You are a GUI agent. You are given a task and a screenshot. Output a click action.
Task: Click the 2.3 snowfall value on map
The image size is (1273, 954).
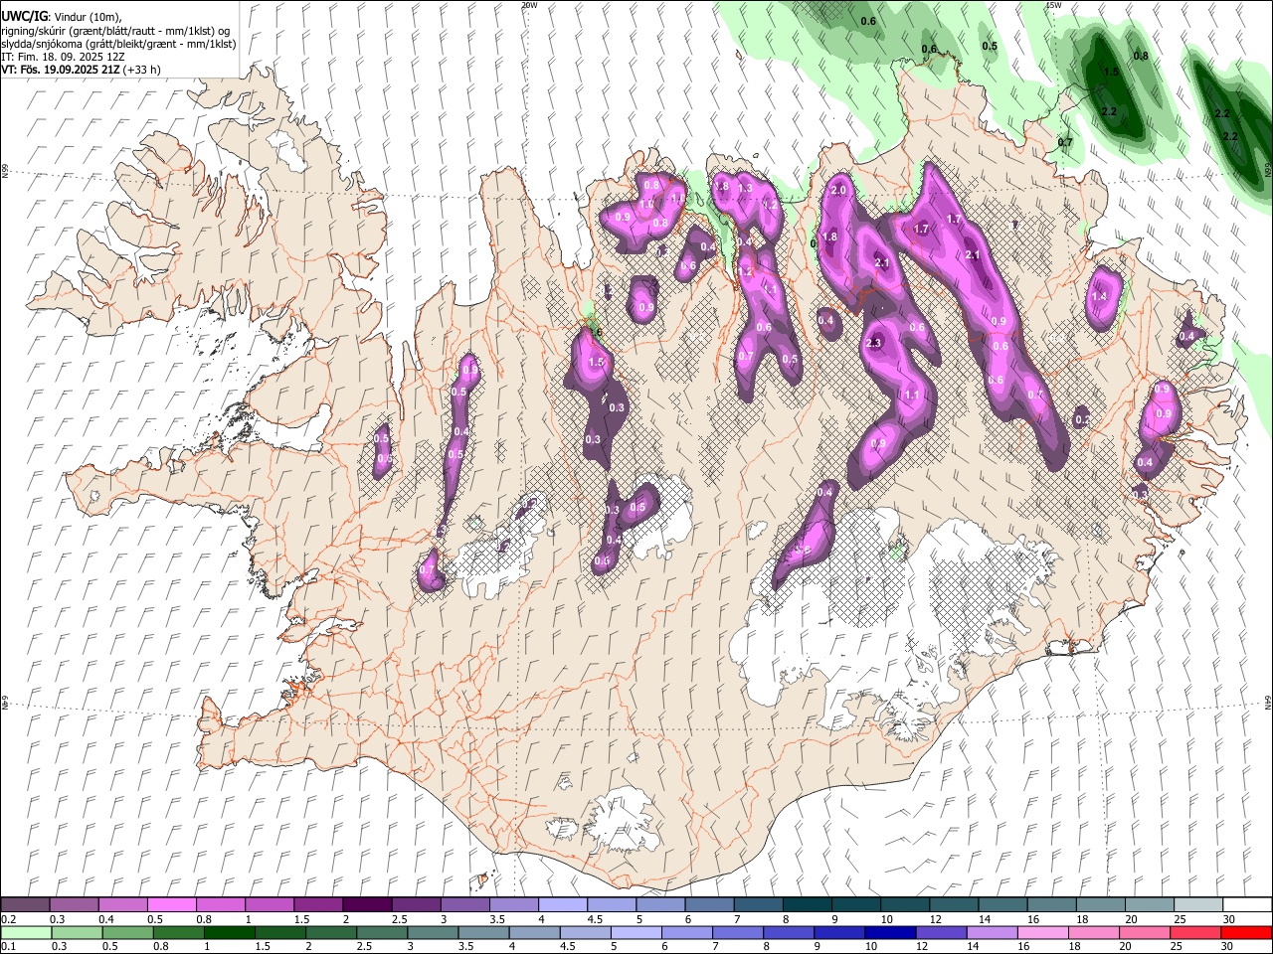[x=875, y=343]
